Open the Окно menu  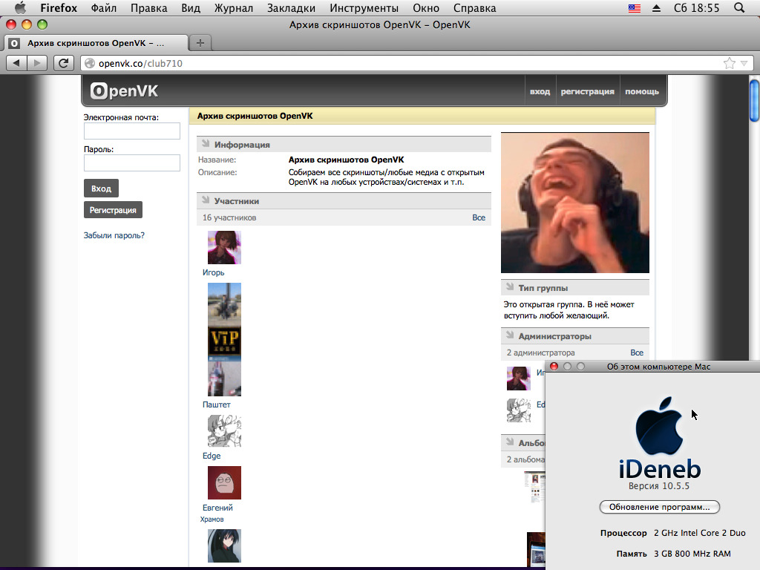point(426,8)
